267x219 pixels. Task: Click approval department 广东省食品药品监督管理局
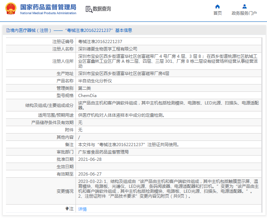(x=103, y=152)
